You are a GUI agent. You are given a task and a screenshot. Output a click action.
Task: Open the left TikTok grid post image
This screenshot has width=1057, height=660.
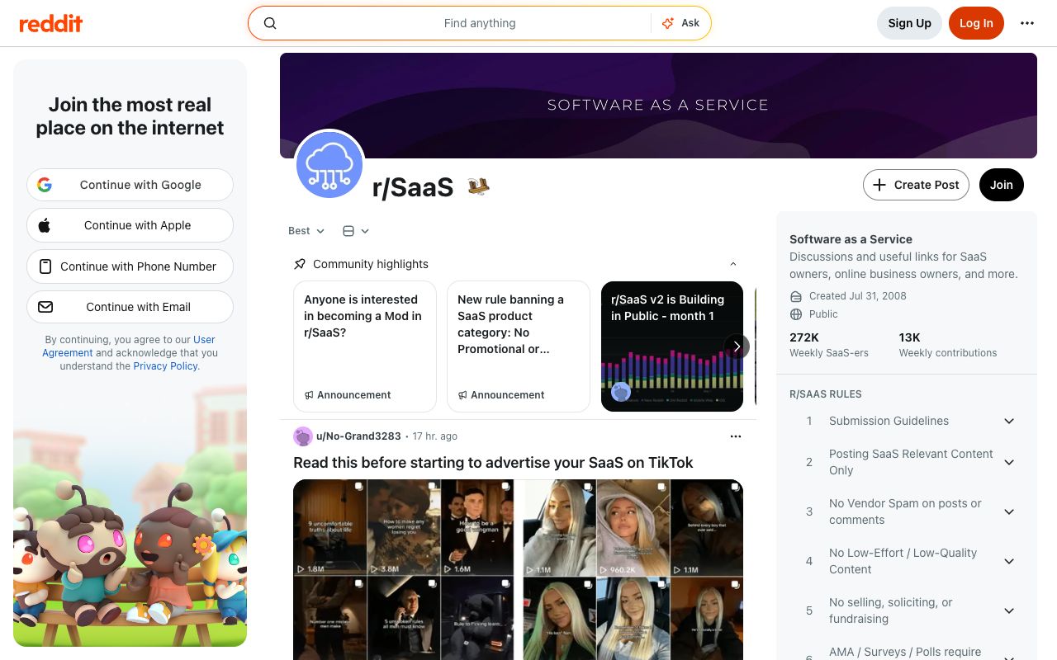pyautogui.click(x=403, y=569)
